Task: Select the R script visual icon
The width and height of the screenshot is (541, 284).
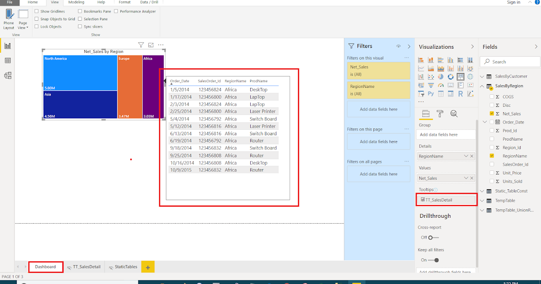Action: (x=461, y=93)
